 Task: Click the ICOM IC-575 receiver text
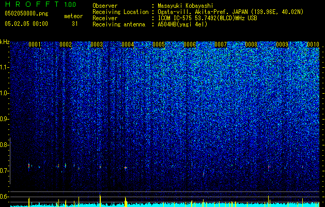[207, 18]
